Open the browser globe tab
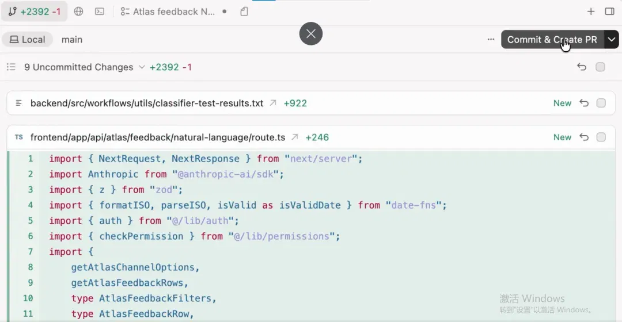Viewport: 622px width, 322px height. tap(78, 11)
